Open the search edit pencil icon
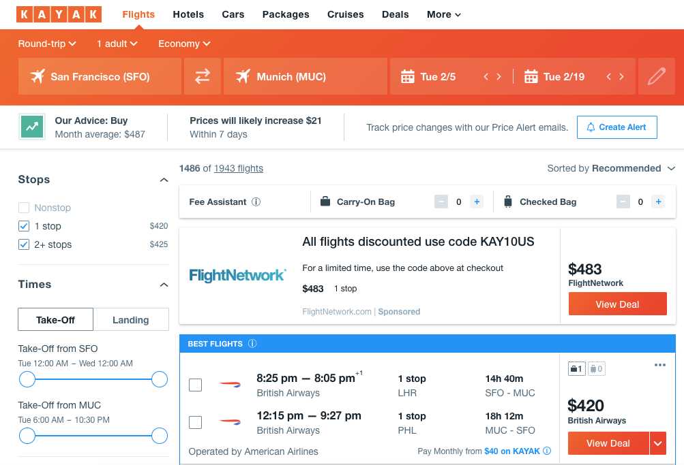Viewport: 684px width, 465px height. (655, 76)
